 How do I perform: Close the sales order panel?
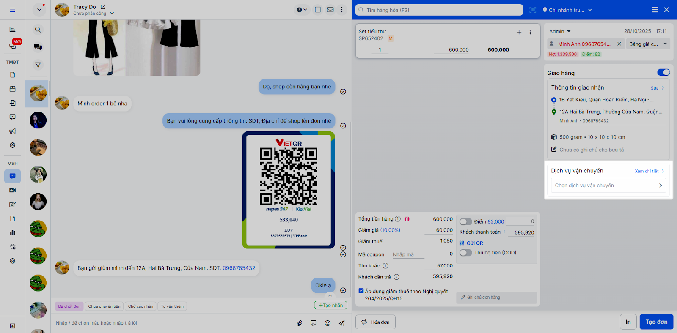pos(666,10)
